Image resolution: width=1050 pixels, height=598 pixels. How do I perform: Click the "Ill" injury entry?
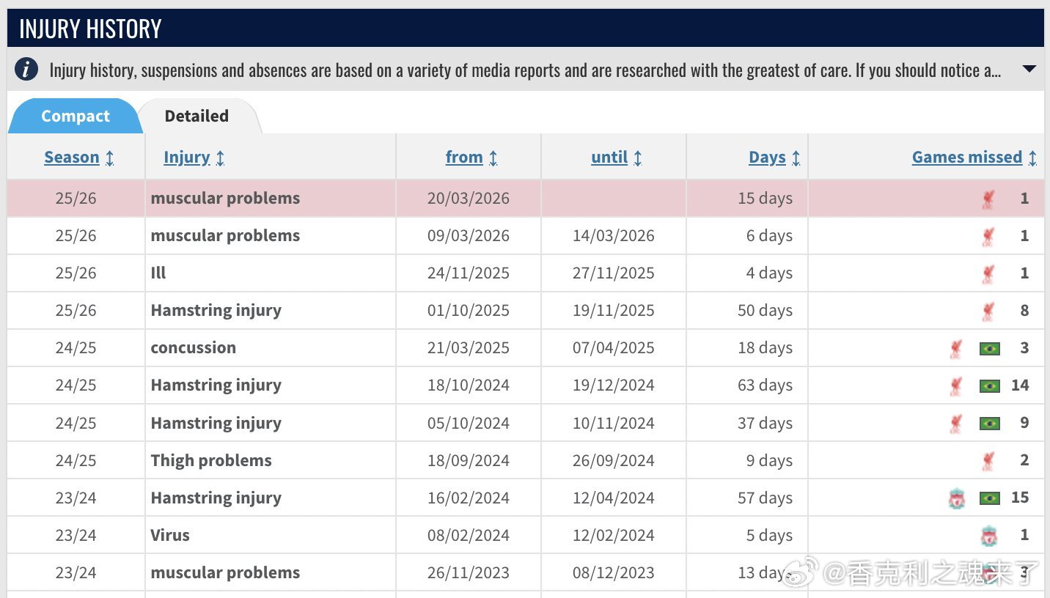(x=158, y=273)
